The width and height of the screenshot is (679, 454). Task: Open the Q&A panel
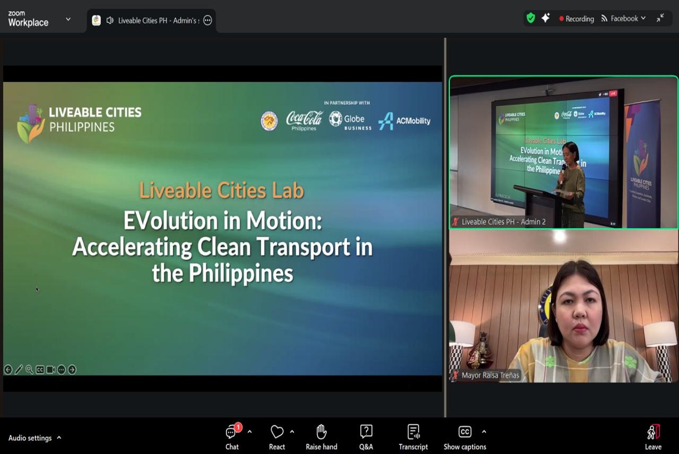366,438
